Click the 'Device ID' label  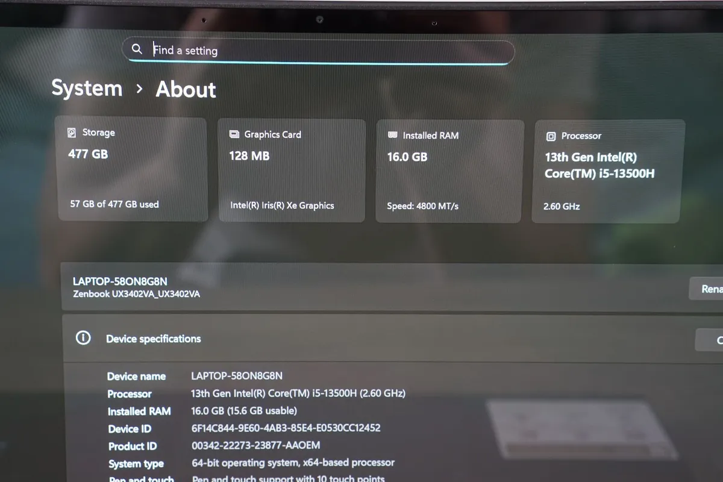[130, 429]
